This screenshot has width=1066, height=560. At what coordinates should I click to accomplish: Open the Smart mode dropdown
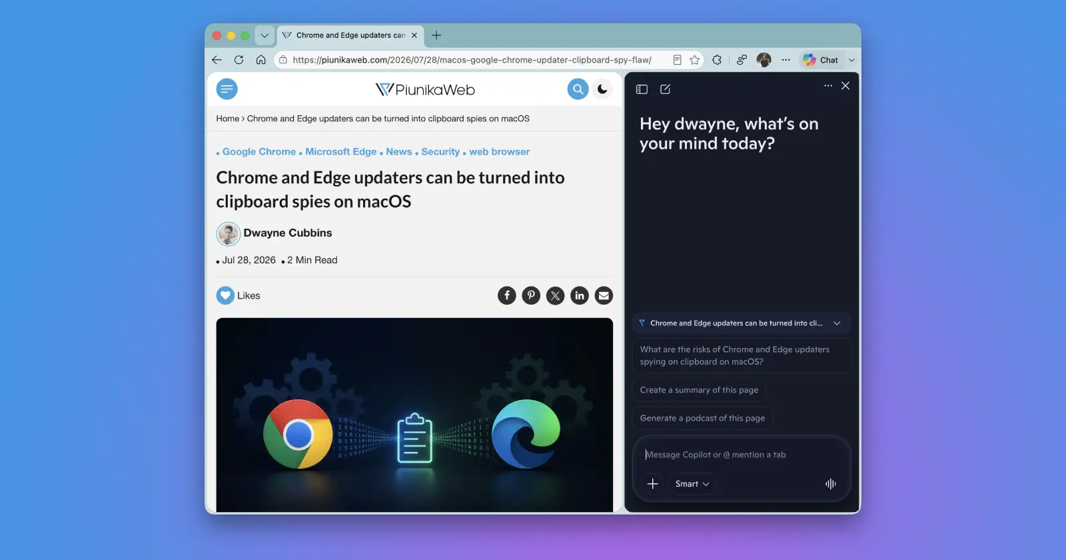pos(692,484)
